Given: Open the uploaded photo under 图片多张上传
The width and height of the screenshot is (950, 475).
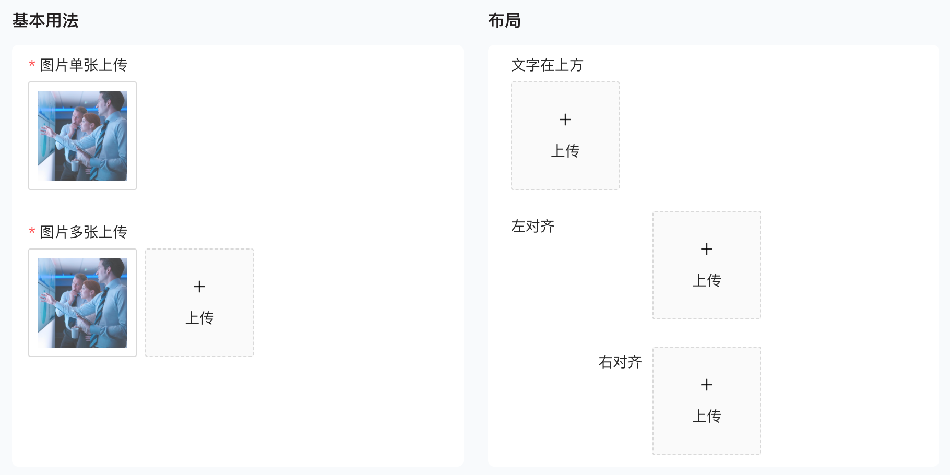Looking at the screenshot, I should tap(82, 303).
